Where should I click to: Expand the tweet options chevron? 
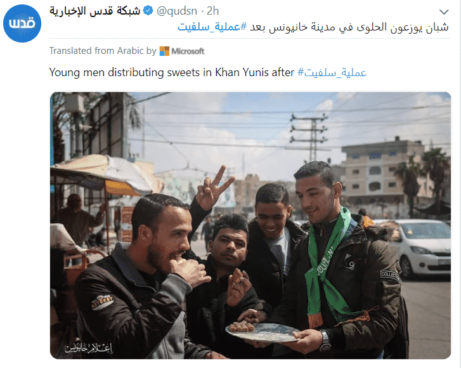444,12
